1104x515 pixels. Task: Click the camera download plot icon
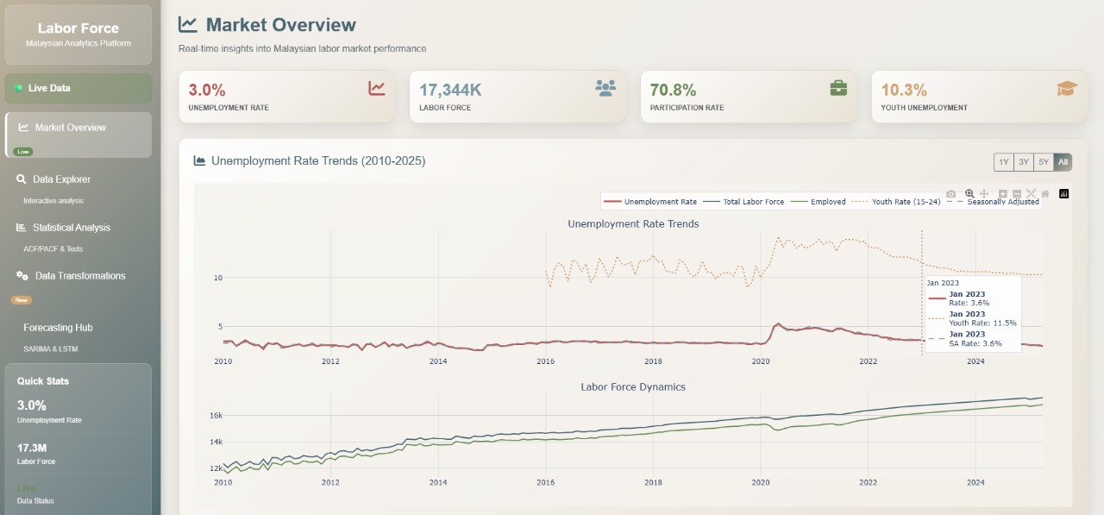pos(950,194)
